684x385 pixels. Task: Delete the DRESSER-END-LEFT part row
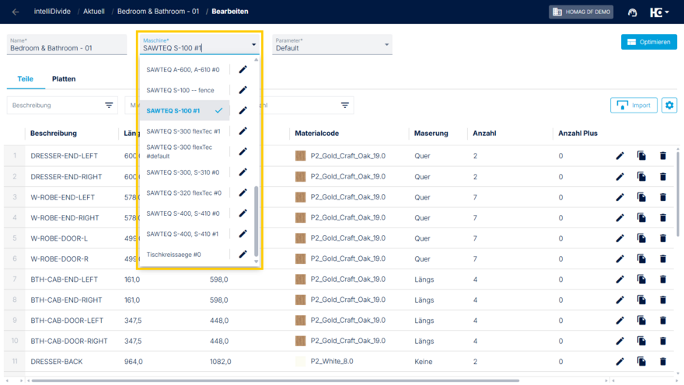pyautogui.click(x=663, y=156)
